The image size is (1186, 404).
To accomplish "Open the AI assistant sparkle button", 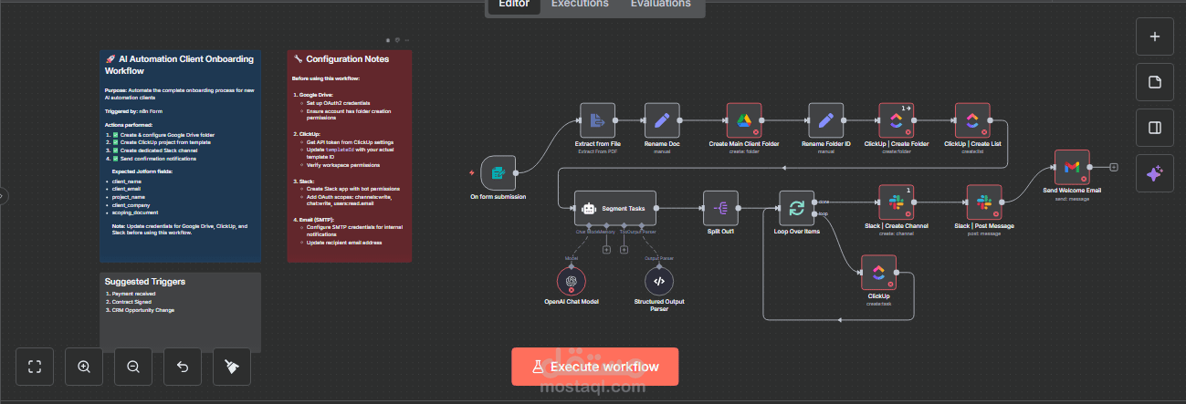I will [x=1155, y=173].
